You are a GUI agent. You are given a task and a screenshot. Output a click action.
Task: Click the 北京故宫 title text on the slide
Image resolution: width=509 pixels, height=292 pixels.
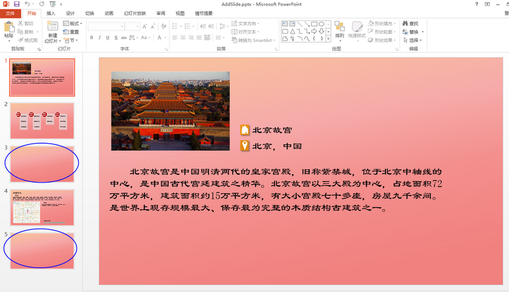point(272,130)
